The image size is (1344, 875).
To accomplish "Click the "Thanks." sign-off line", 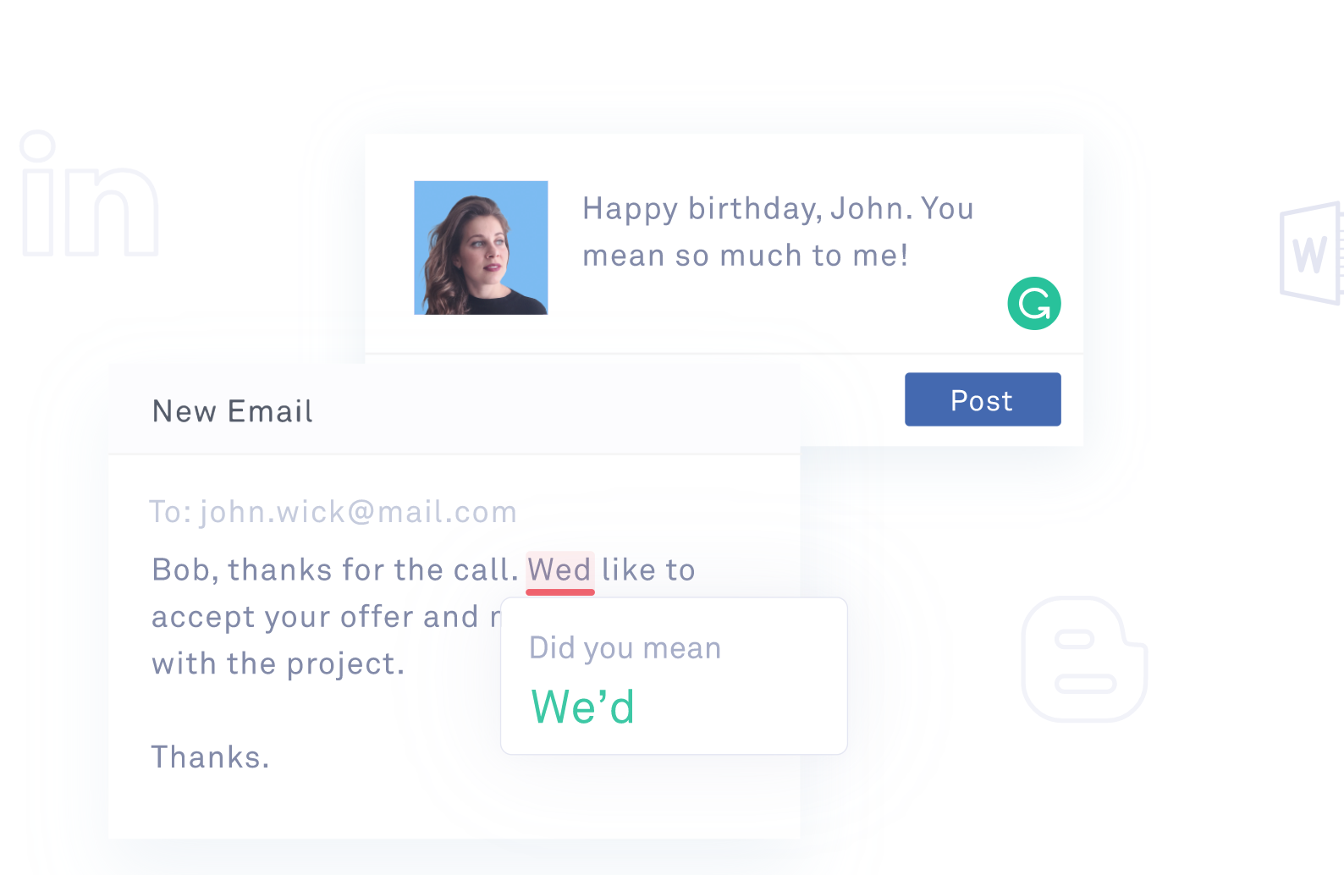I will click(210, 757).
